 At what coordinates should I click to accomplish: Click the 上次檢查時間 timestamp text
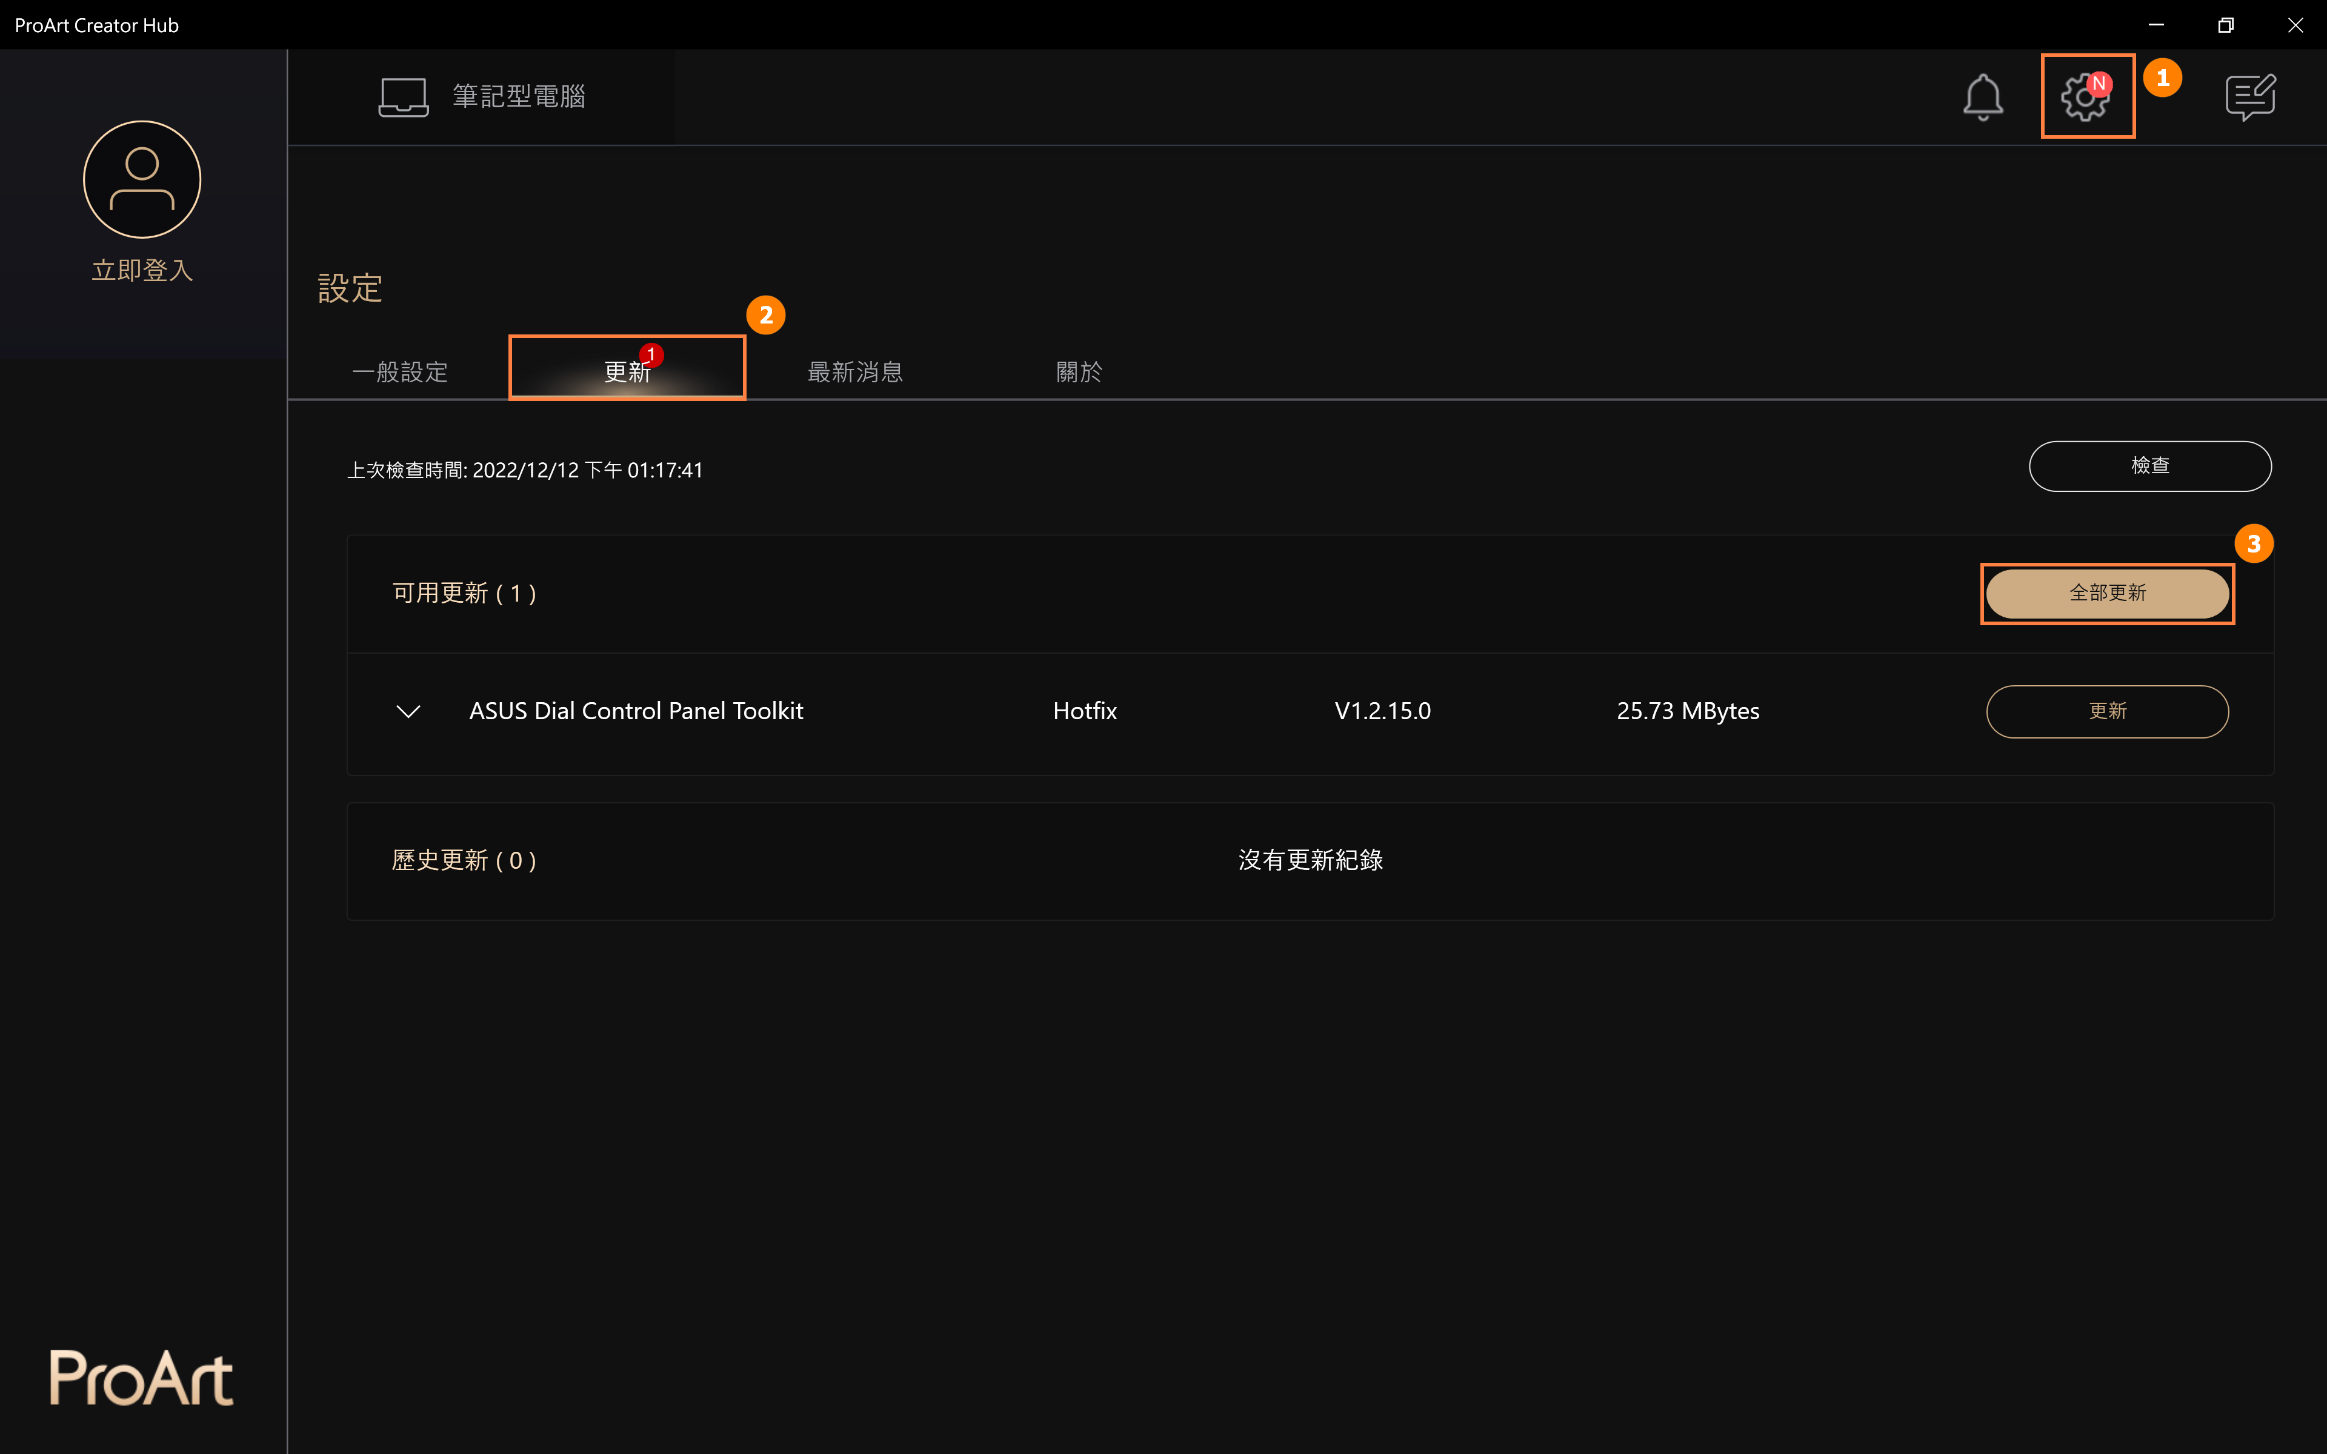525,470
